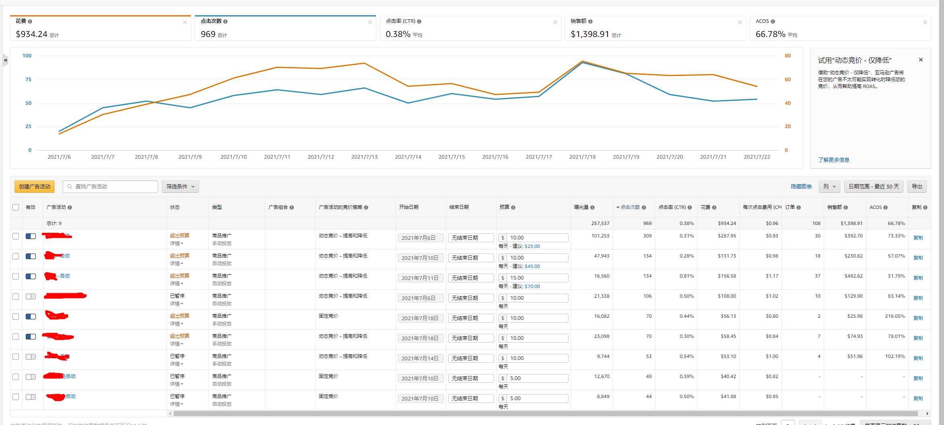944x425 pixels.
Task: Dismiss the 动态竞价 - 仅降低 tip panel
Action: [921, 60]
